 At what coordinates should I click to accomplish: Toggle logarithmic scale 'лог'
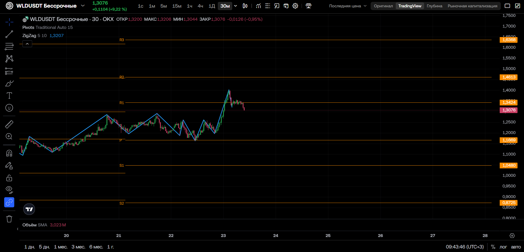pos(503,247)
